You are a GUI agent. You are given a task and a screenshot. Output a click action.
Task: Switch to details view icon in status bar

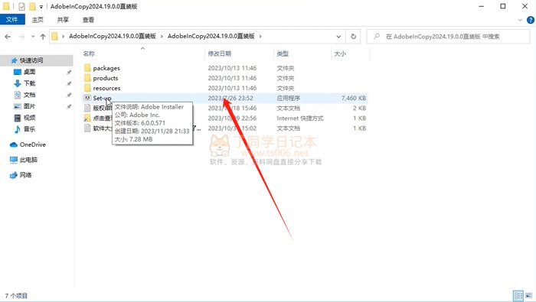pos(518,296)
